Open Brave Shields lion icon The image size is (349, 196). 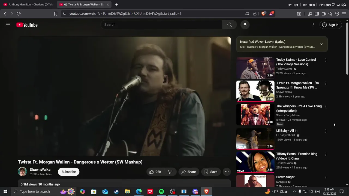click(x=263, y=14)
